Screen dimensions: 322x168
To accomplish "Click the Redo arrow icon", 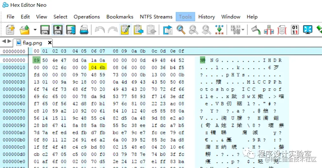I will click(x=113, y=30).
